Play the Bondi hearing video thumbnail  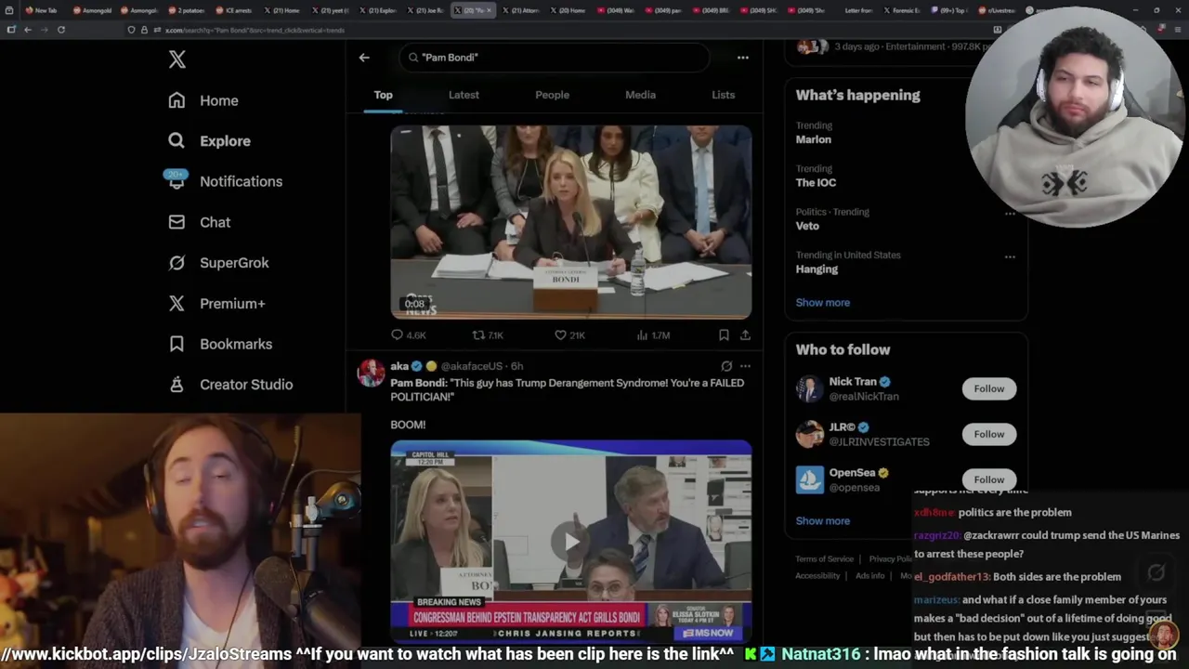(570, 222)
